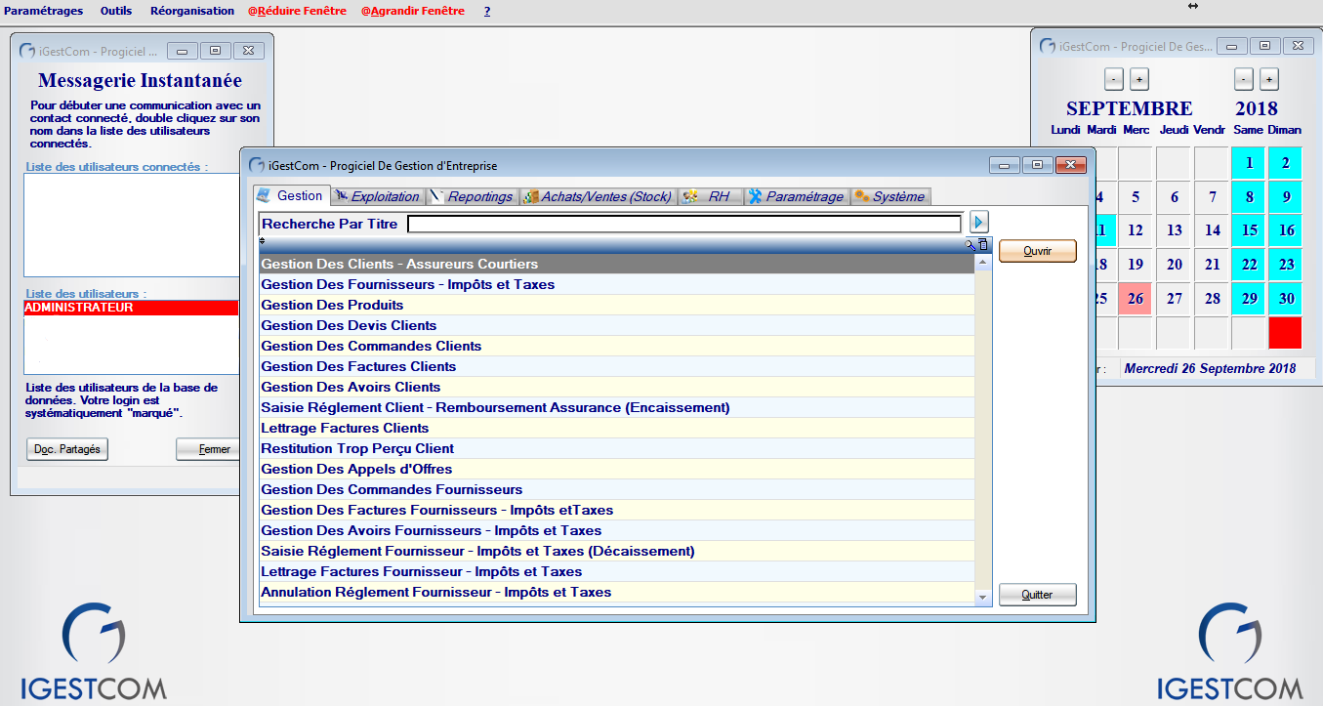Image resolution: width=1323 pixels, height=706 pixels.
Task: Open the ? help menu
Action: coord(487,11)
